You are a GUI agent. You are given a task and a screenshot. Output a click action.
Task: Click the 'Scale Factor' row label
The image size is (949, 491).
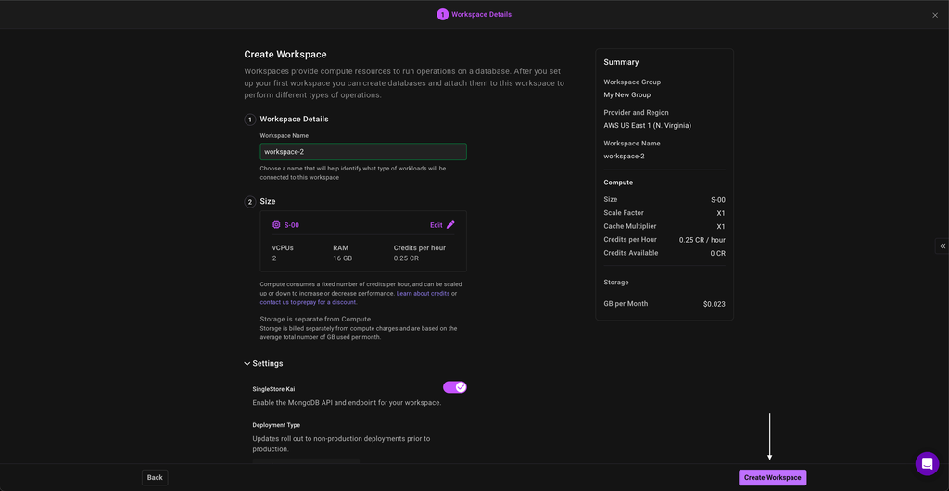coord(624,213)
